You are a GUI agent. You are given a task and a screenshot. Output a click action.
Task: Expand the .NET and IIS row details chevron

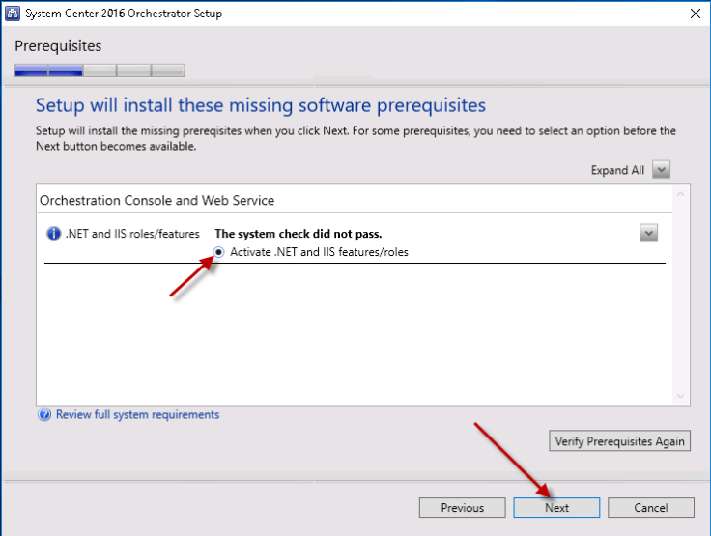pyautogui.click(x=648, y=233)
